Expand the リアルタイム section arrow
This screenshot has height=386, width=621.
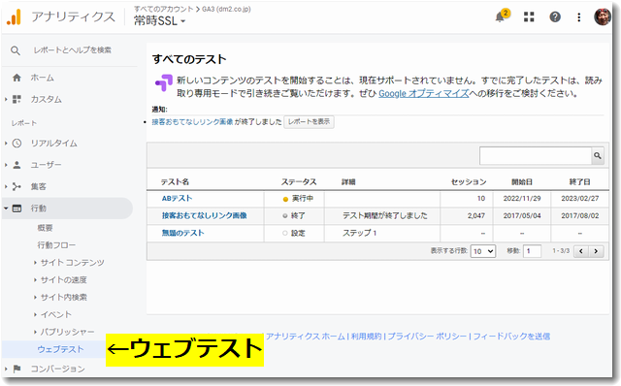click(x=6, y=144)
